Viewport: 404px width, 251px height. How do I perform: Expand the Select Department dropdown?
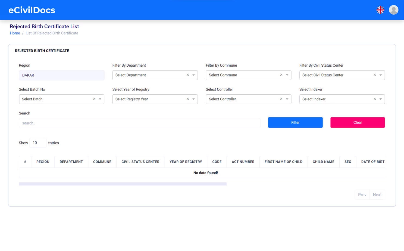point(193,75)
